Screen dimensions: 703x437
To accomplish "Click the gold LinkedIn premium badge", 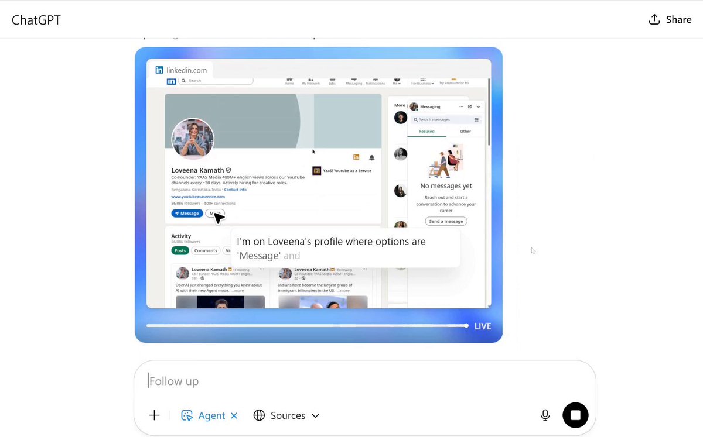I will tap(356, 157).
